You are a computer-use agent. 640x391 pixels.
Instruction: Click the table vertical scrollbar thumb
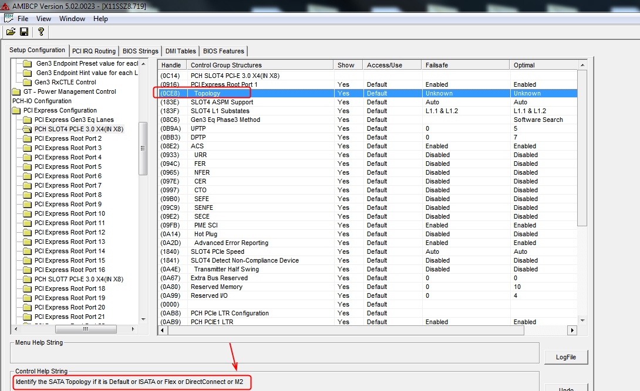[x=582, y=148]
